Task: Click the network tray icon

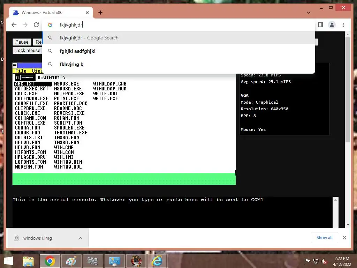Action: 316,261
